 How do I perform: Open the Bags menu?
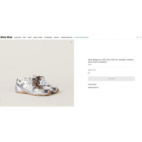tap(24, 37)
